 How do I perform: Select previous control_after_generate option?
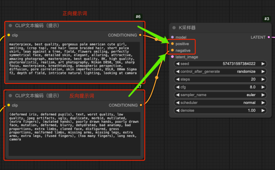[178, 71]
